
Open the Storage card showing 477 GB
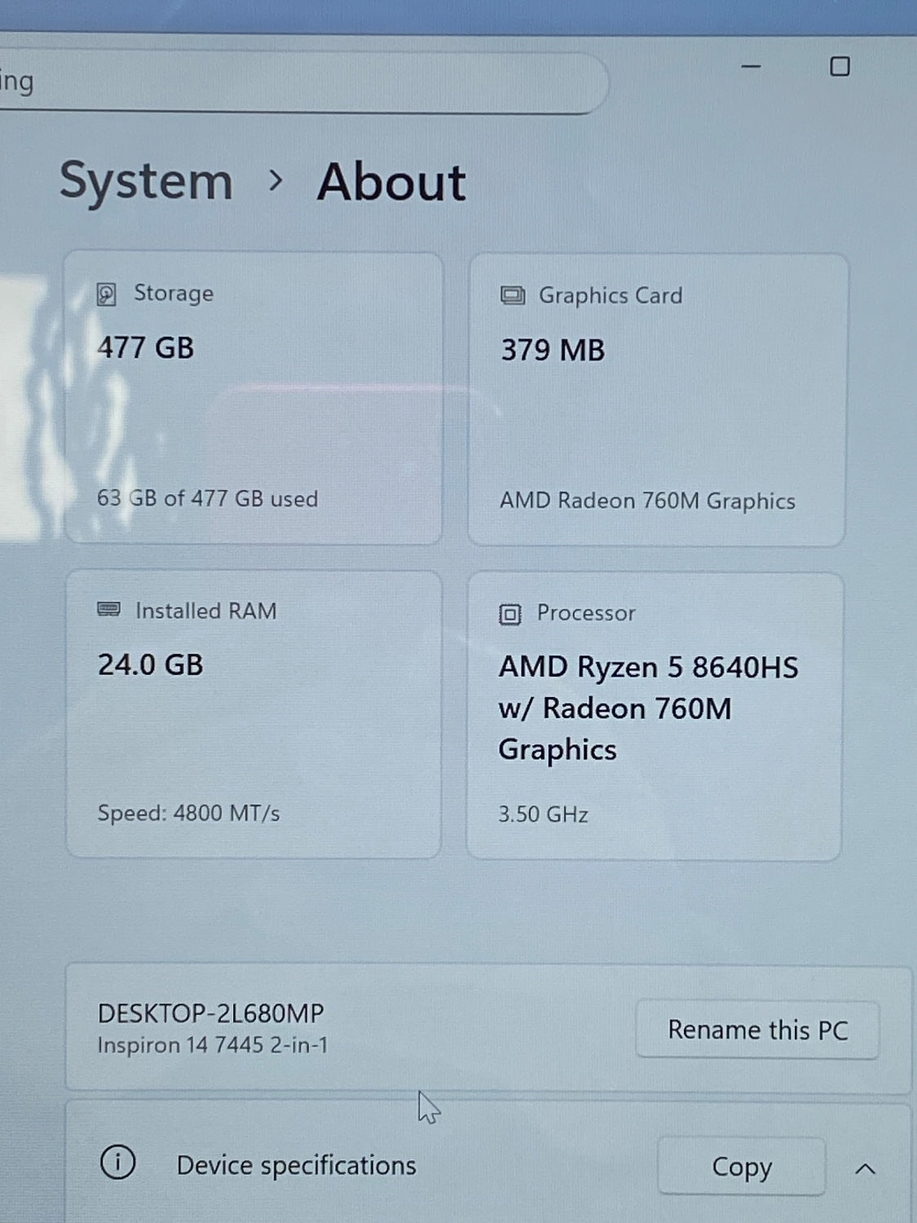coord(253,398)
